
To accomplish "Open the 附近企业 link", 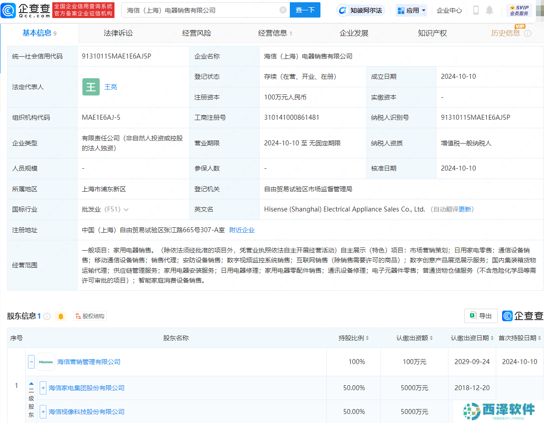I will [242, 230].
